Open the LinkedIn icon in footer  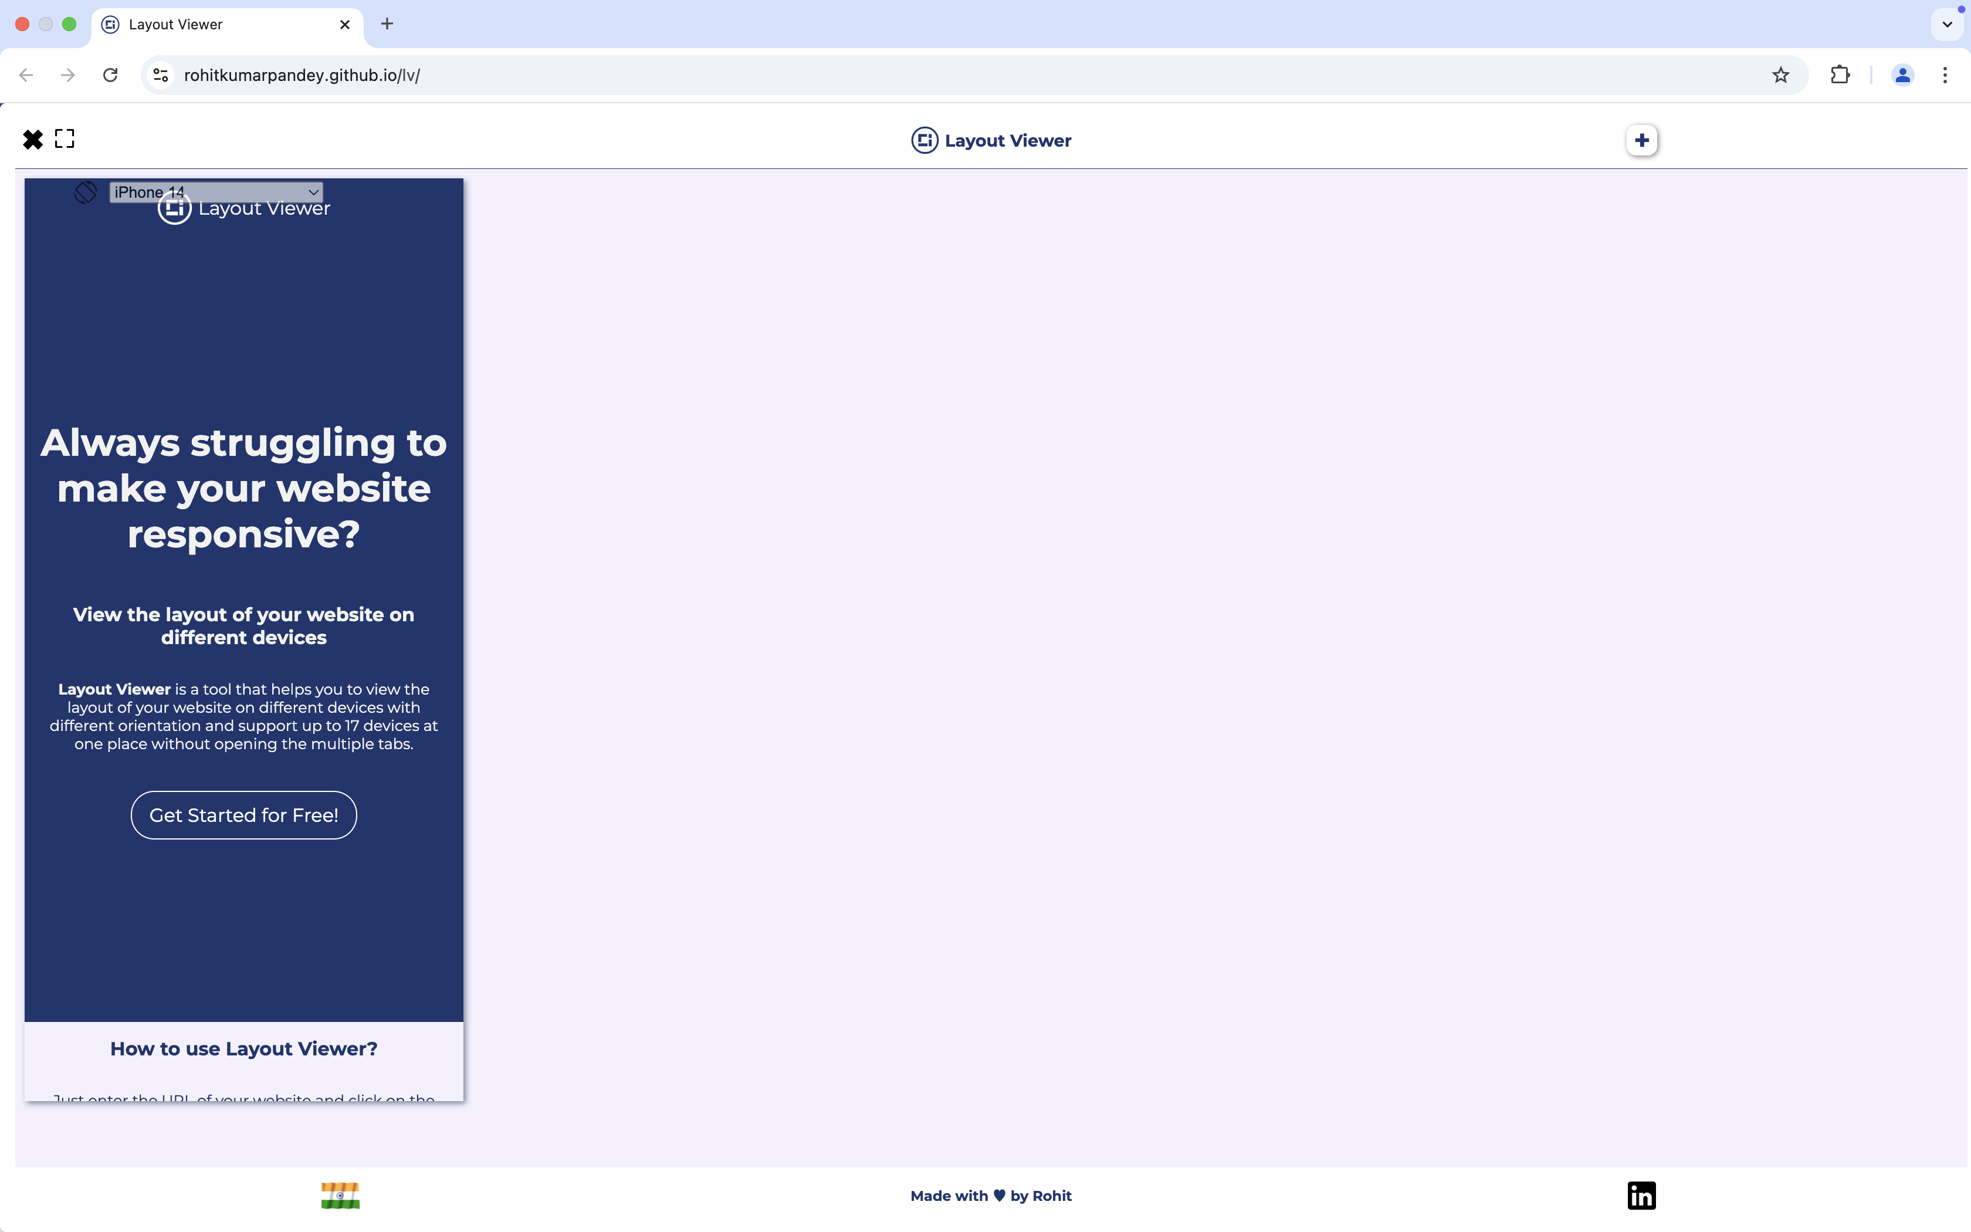tap(1641, 1196)
